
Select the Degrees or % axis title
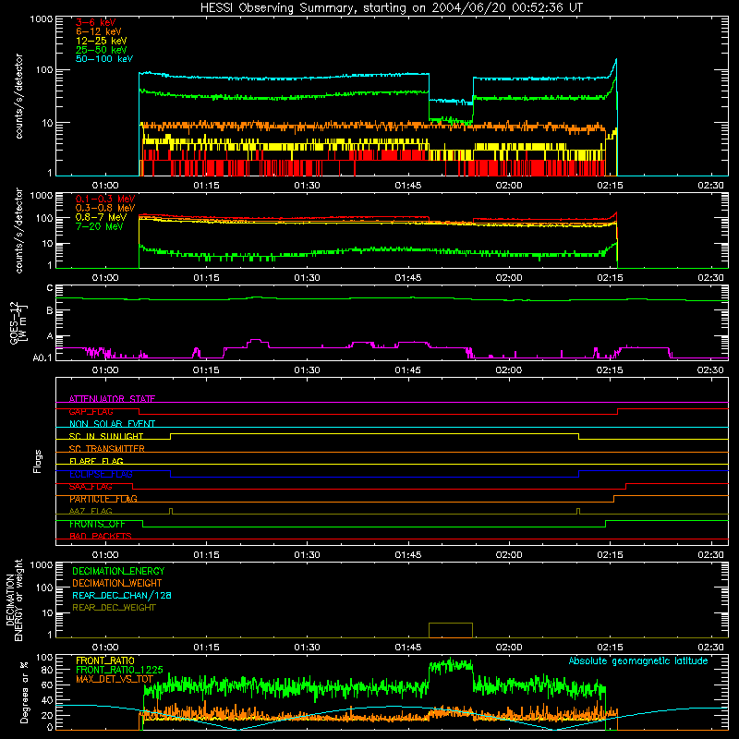[24, 692]
